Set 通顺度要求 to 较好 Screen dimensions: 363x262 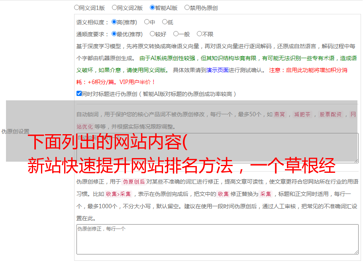pyautogui.click(x=152, y=34)
